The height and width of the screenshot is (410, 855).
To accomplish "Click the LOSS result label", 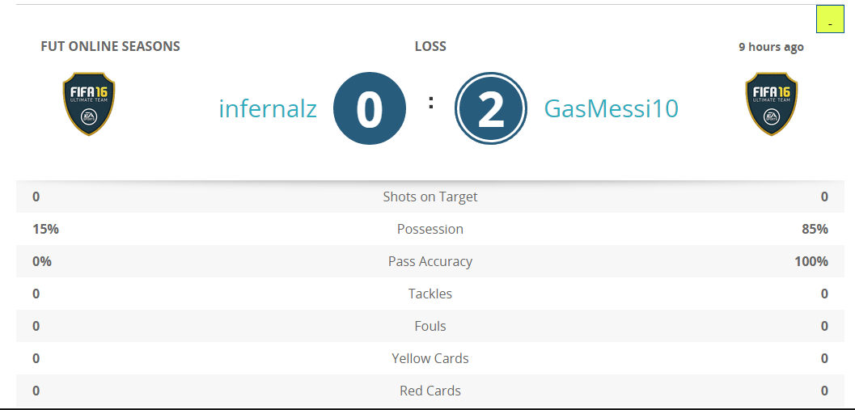I will pos(430,46).
